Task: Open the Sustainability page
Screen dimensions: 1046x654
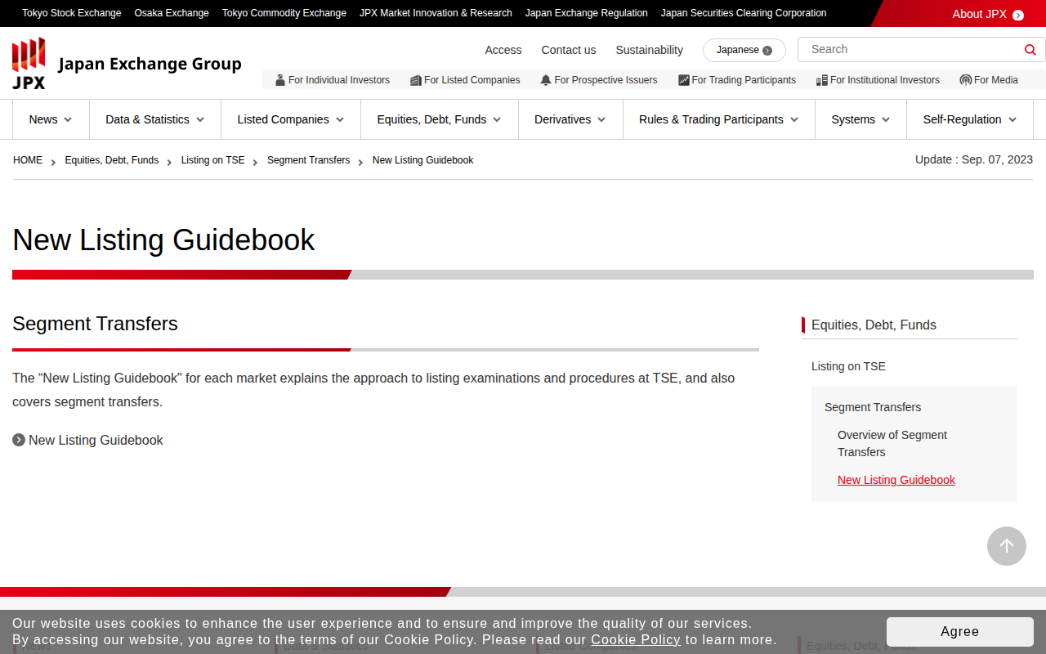Action: click(x=650, y=50)
